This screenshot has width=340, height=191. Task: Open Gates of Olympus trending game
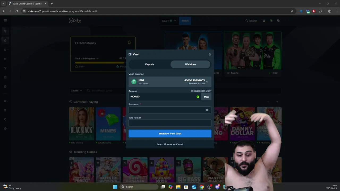108,170
